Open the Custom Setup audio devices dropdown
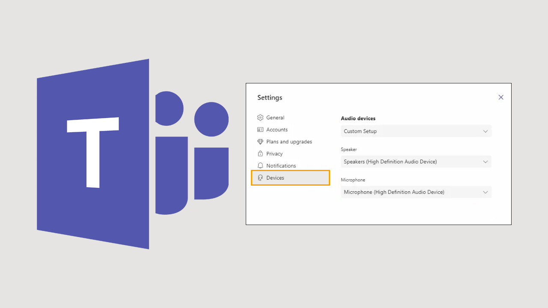Image resolution: width=548 pixels, height=308 pixels. [x=416, y=131]
